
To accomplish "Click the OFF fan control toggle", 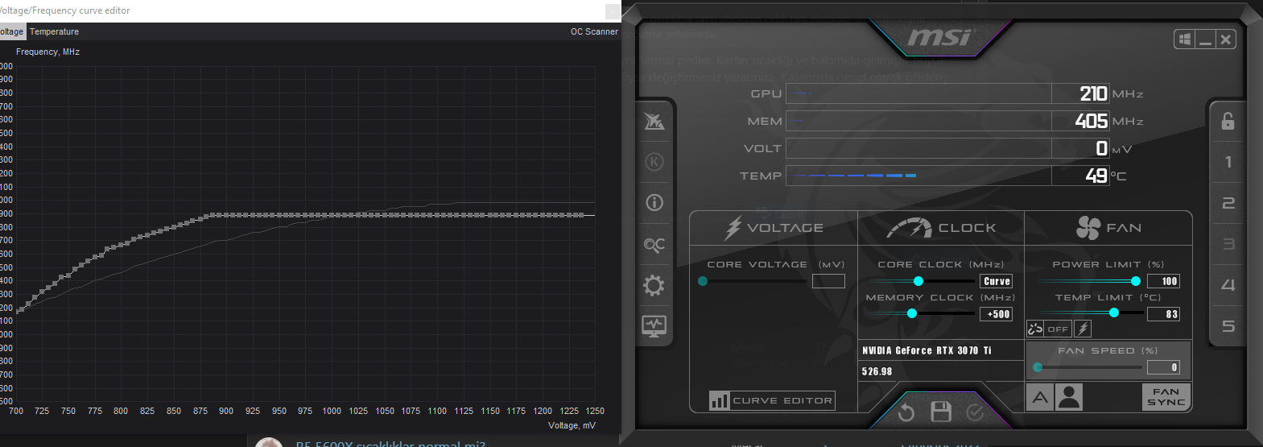I will click(x=1058, y=329).
